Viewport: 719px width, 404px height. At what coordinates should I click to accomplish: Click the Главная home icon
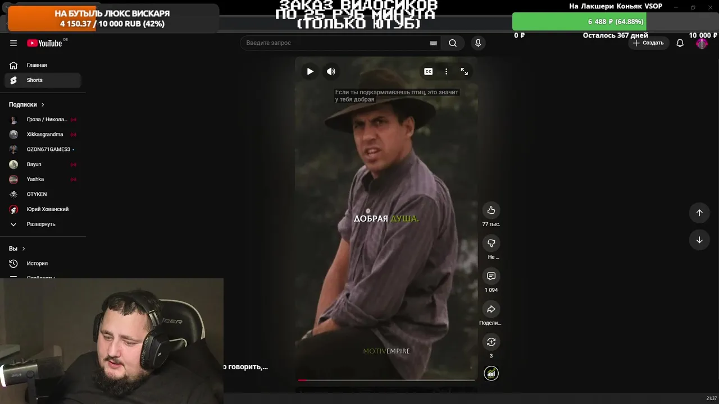click(13, 65)
